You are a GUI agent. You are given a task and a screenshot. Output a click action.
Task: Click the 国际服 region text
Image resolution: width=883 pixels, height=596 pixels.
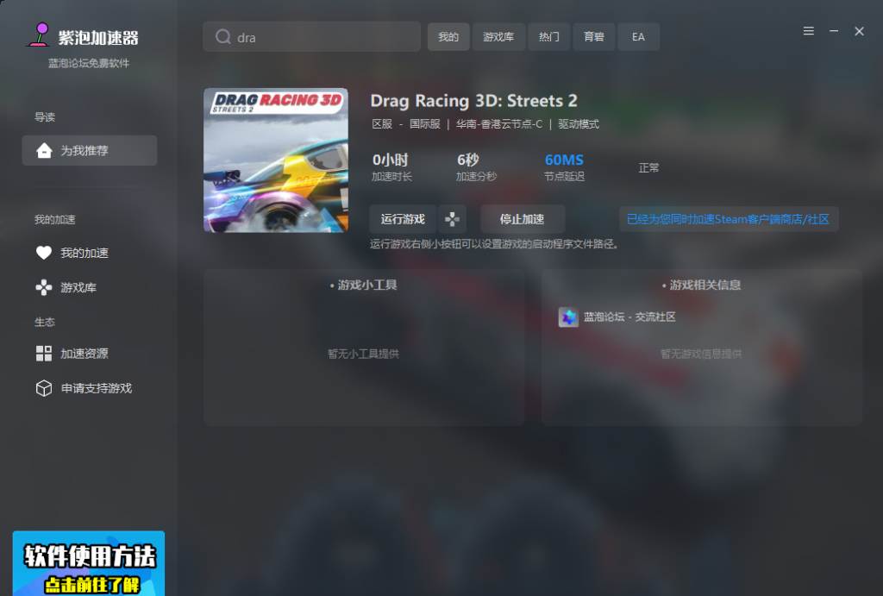(x=424, y=124)
